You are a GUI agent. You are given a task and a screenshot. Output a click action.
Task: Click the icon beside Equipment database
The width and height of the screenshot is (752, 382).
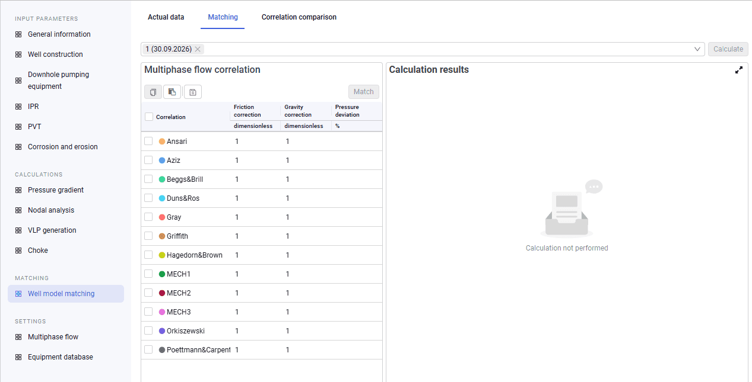(18, 357)
